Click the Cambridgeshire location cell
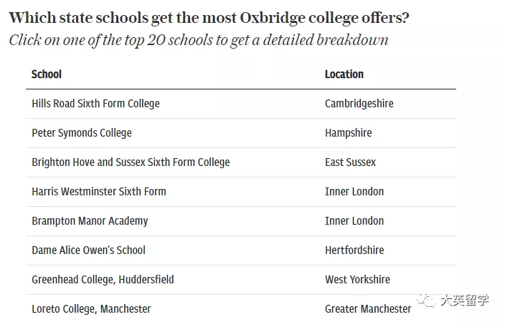Image resolution: width=505 pixels, height=322 pixels. click(359, 104)
